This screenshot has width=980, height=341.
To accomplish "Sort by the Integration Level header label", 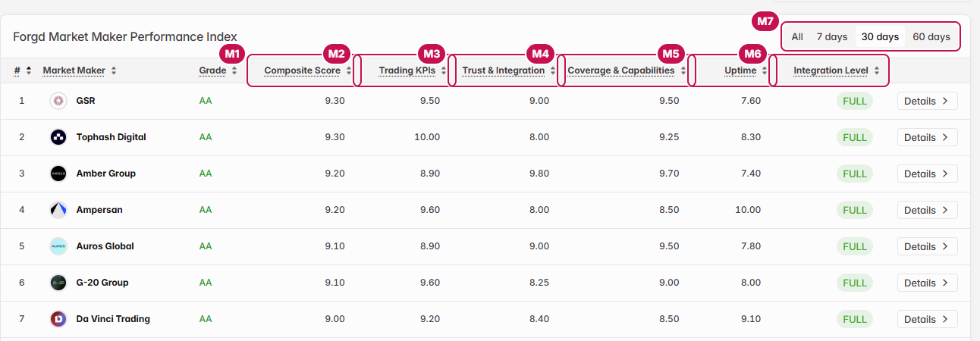I will 831,70.
